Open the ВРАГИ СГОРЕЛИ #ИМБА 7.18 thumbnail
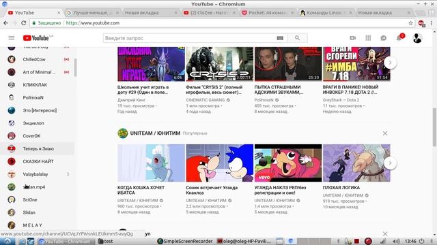This screenshot has width=437, height=245. click(356, 64)
